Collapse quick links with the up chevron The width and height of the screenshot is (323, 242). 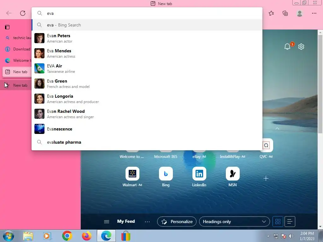[x=277, y=129]
